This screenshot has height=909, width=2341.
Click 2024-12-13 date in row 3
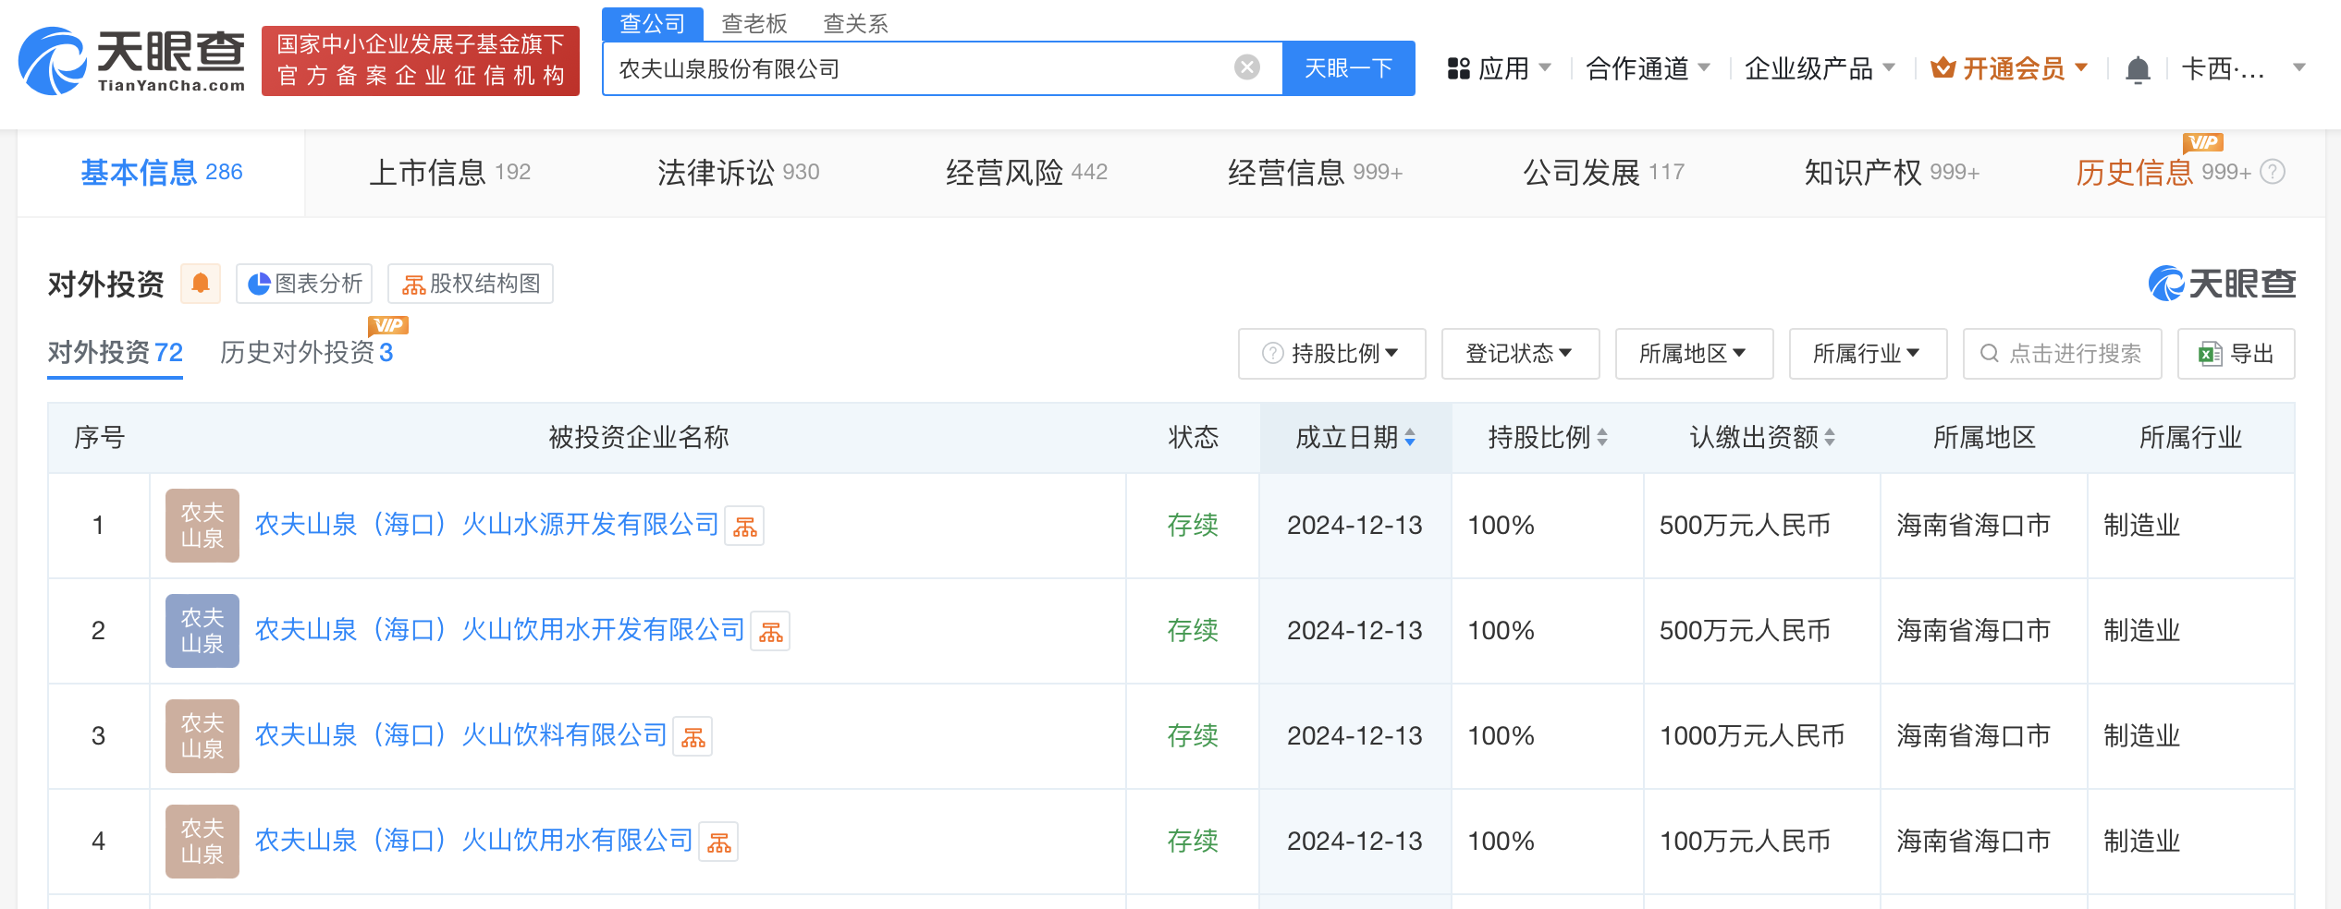[x=1354, y=736]
